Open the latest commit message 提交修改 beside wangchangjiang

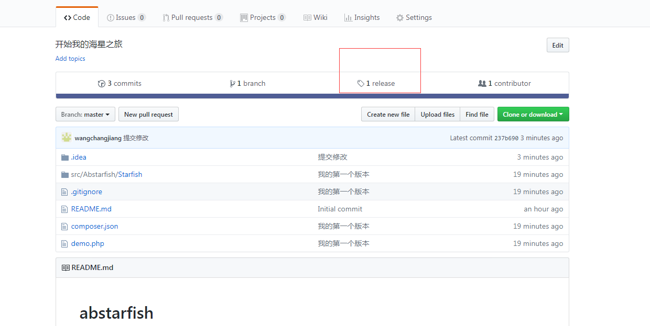click(136, 138)
